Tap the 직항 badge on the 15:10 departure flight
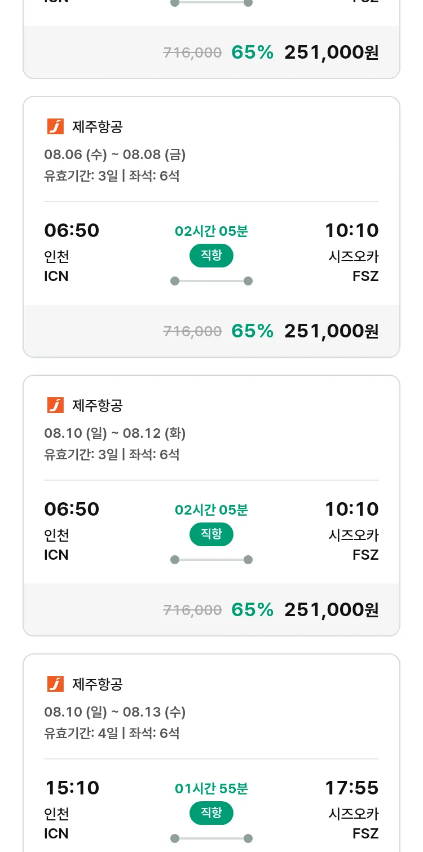The image size is (423, 852). click(x=211, y=813)
